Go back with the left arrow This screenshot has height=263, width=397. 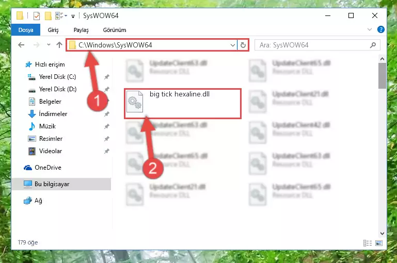click(x=21, y=45)
